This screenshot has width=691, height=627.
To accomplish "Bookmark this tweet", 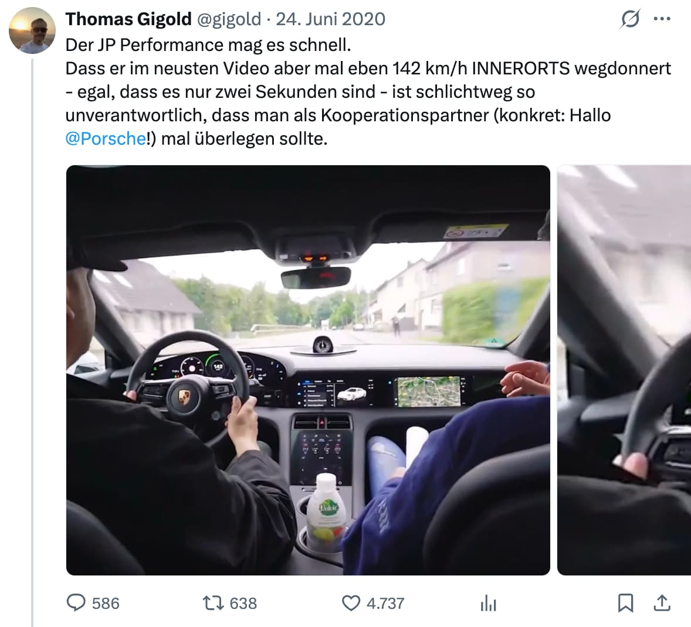I will [625, 603].
